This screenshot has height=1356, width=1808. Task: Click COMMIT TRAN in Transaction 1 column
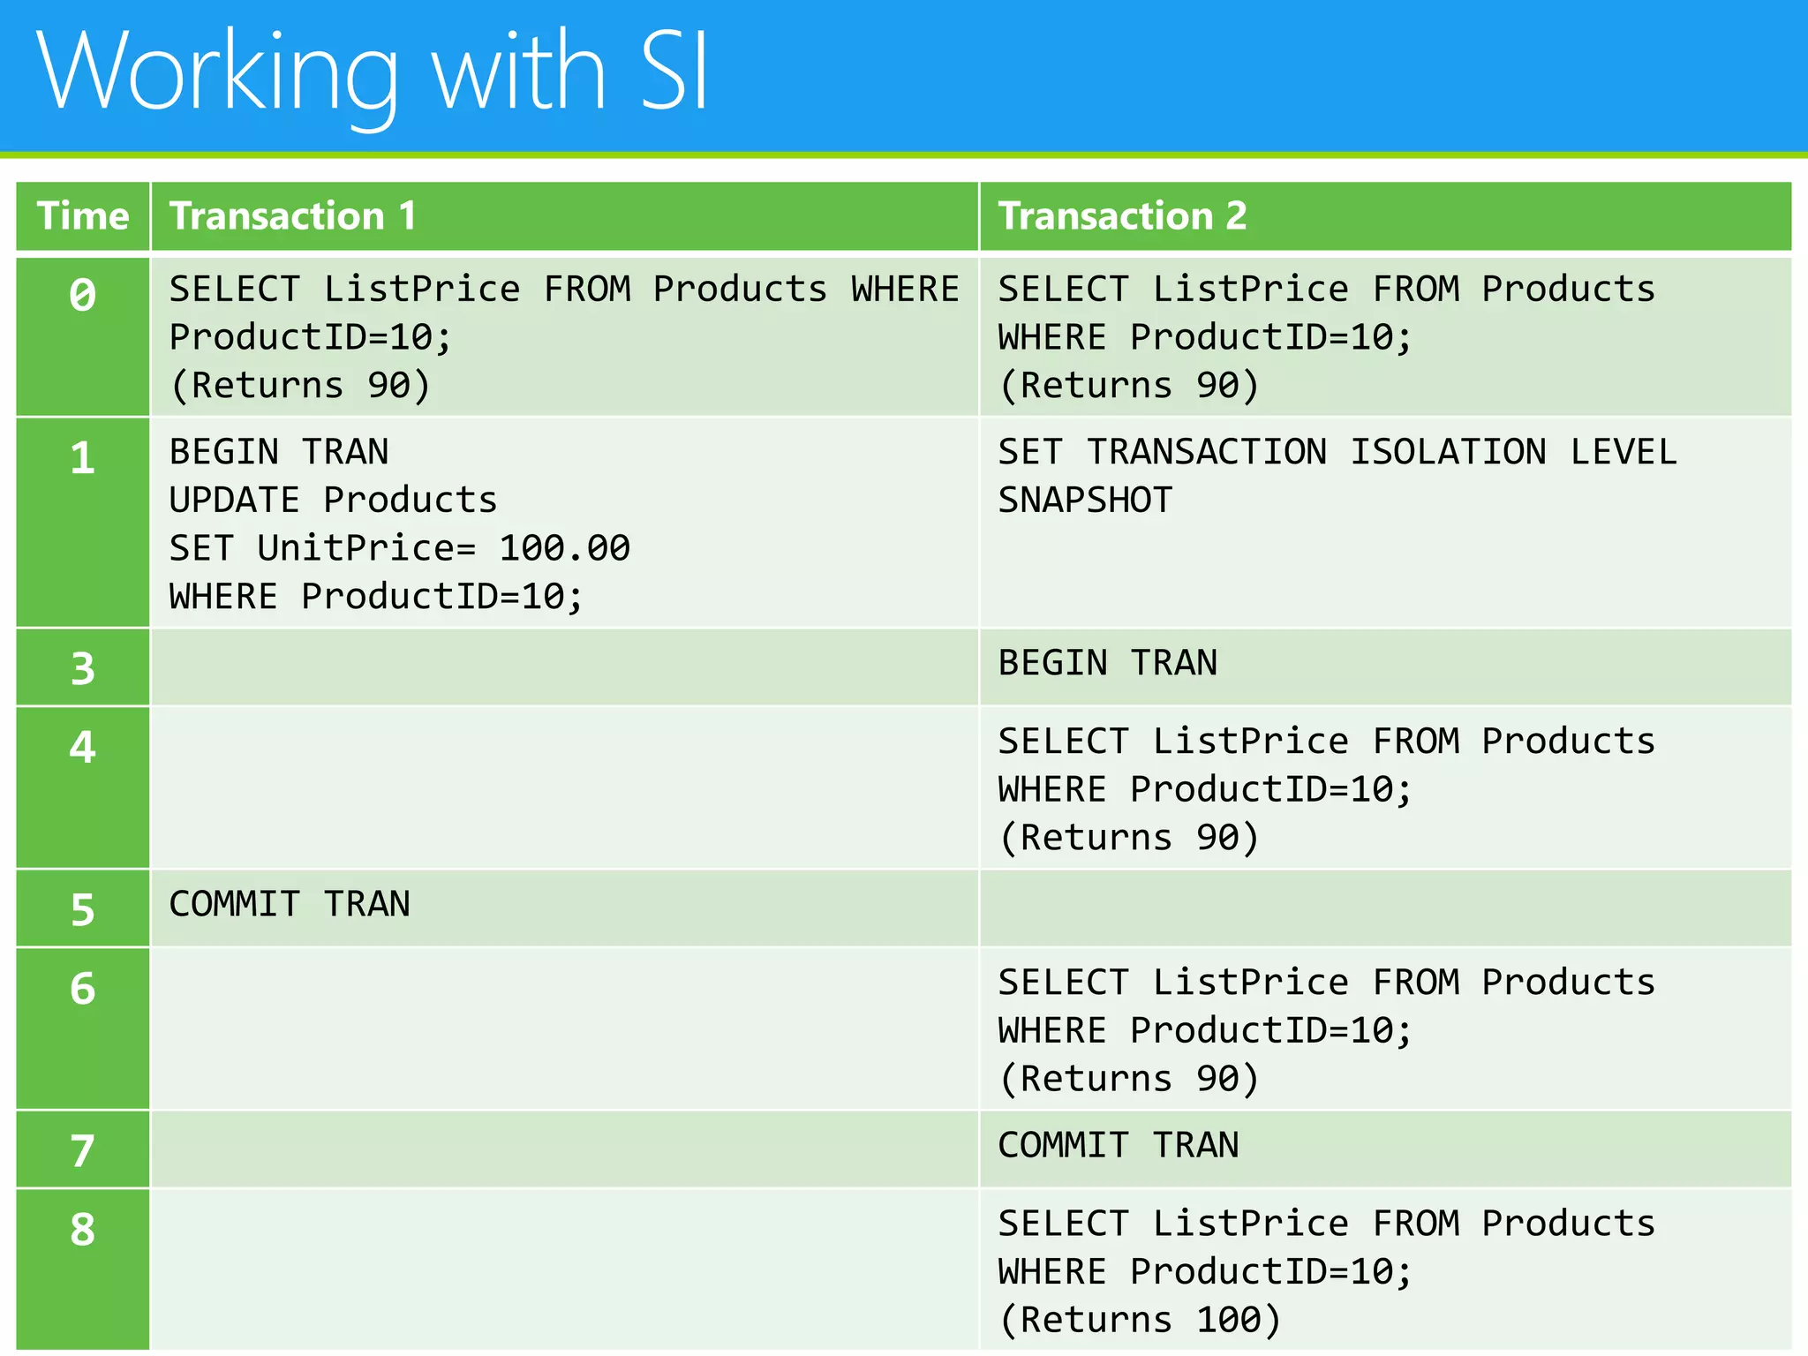290,904
